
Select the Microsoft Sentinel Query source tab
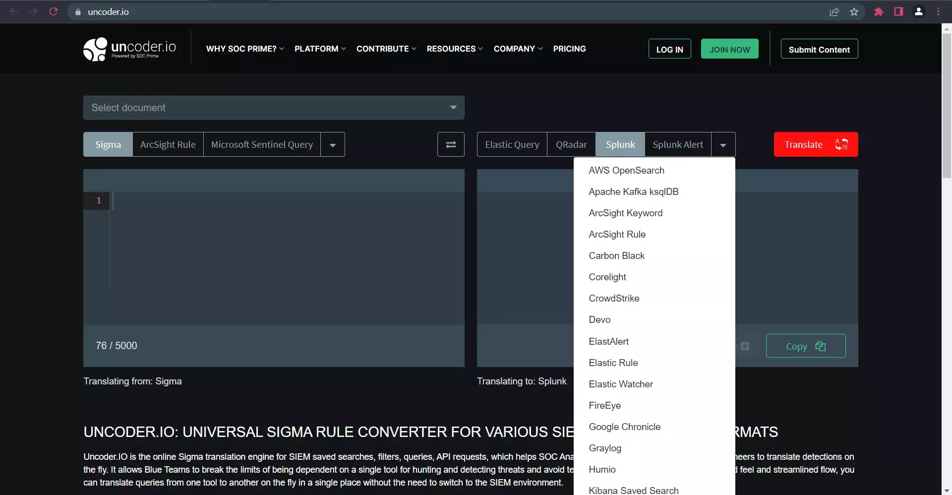pos(262,144)
